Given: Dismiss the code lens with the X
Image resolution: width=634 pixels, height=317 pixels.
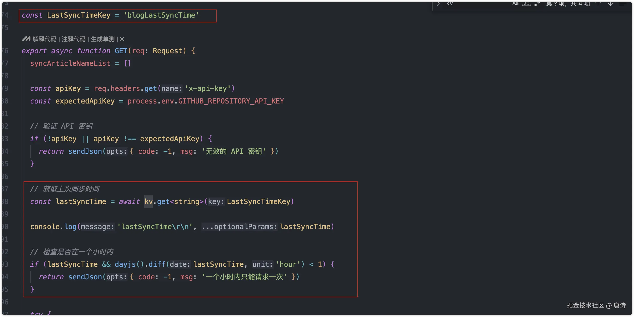Looking at the screenshot, I should tap(122, 39).
